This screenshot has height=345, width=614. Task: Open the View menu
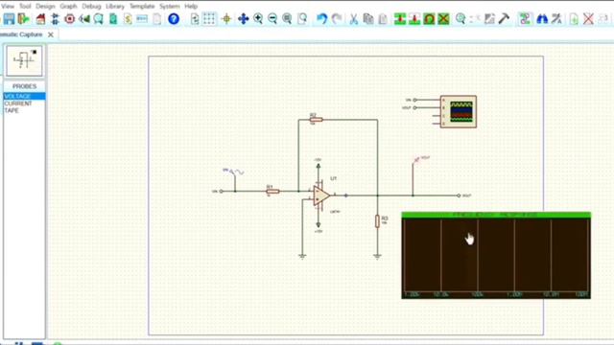[x=7, y=7]
